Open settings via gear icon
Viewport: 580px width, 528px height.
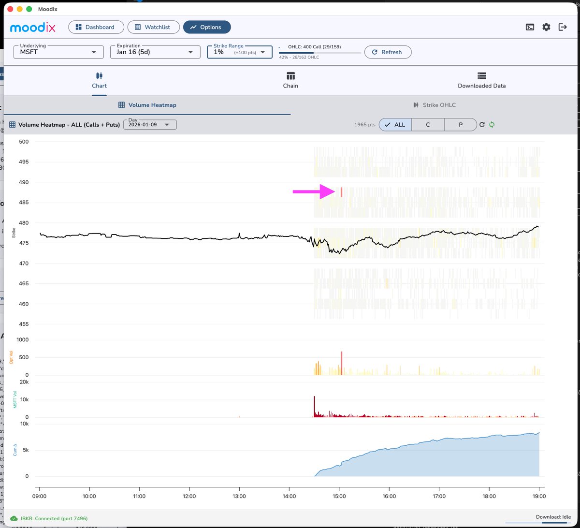[546, 27]
